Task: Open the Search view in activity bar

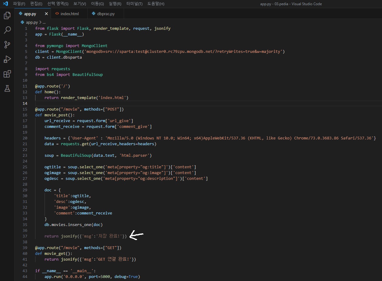Action: [x=7, y=30]
